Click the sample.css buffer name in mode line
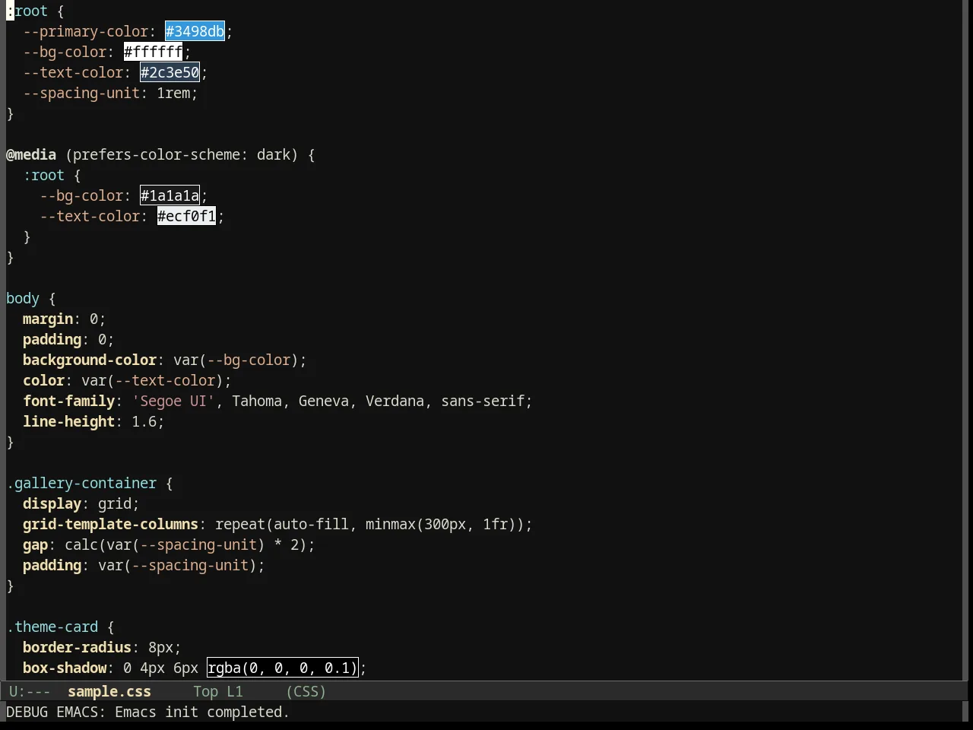The image size is (973, 730). [109, 691]
